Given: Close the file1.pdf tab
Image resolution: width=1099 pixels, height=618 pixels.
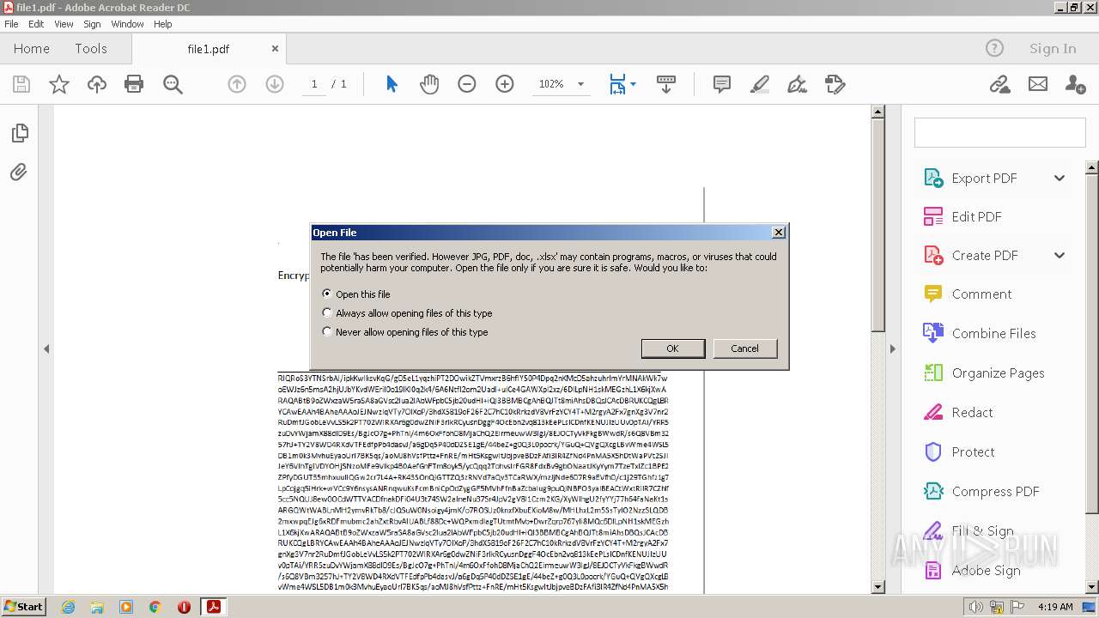Looking at the screenshot, I should (x=275, y=49).
